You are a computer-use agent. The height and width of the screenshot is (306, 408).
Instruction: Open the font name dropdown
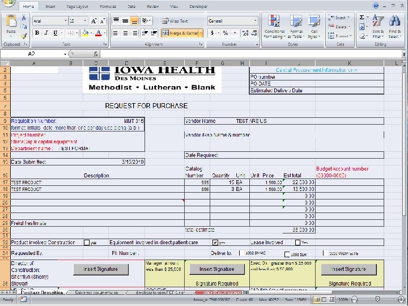(66, 21)
